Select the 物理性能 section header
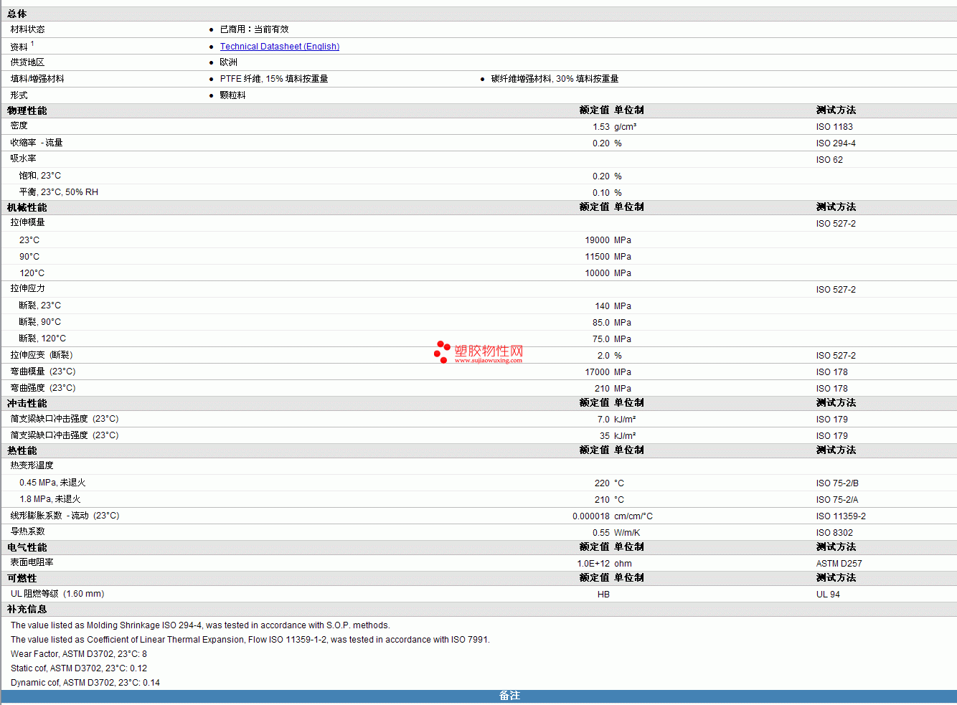957x705 pixels. pos(27,110)
